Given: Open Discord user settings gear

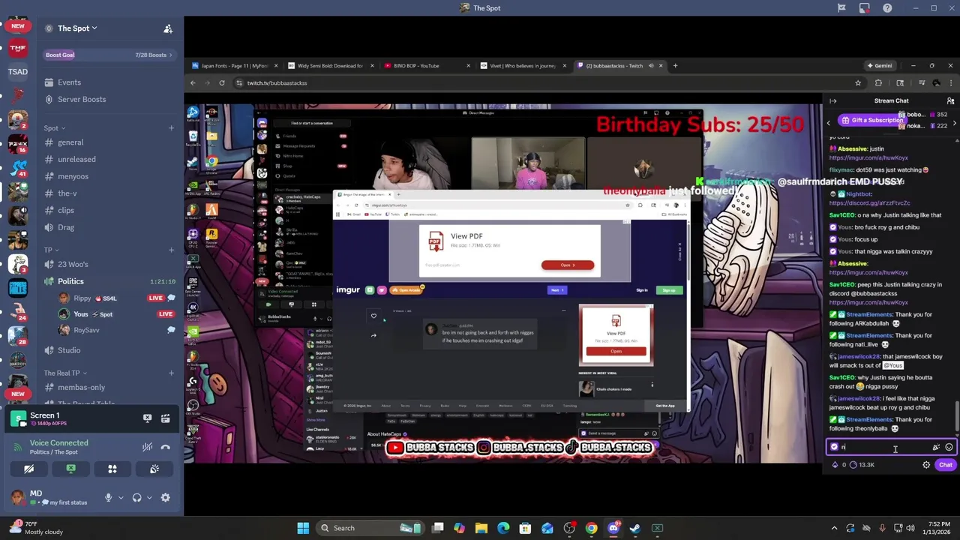Looking at the screenshot, I should pyautogui.click(x=165, y=497).
